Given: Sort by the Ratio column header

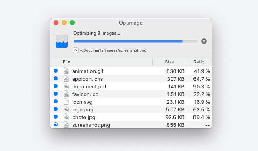Looking at the screenshot, I should pos(199,62).
